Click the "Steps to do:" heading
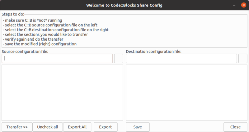The height and width of the screenshot is (132, 249). (13, 14)
